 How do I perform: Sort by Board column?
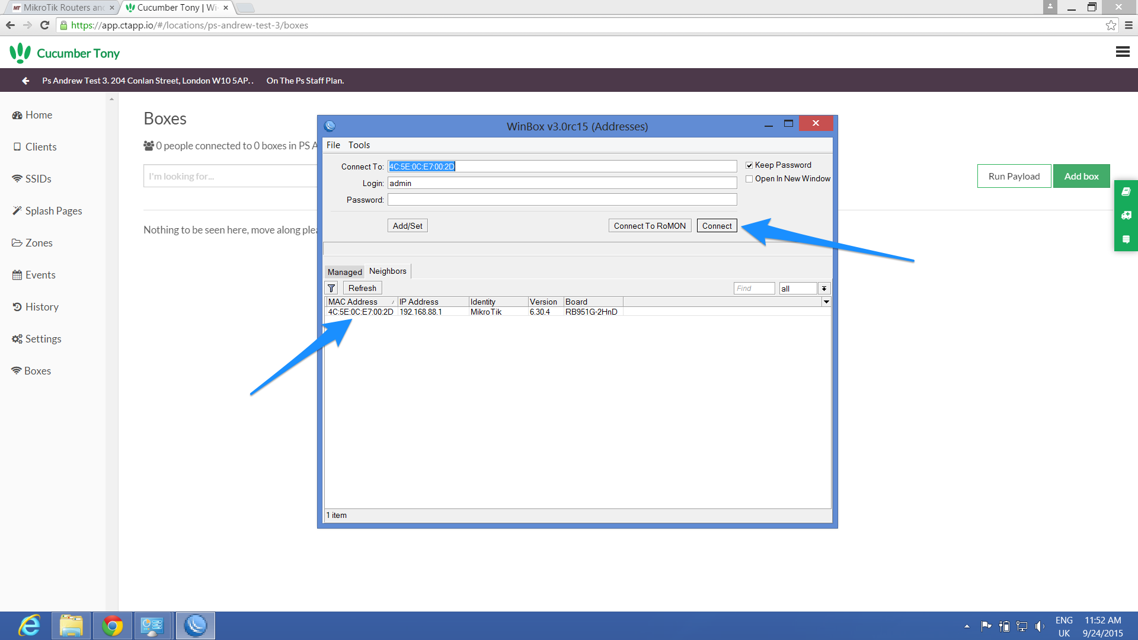pyautogui.click(x=593, y=302)
